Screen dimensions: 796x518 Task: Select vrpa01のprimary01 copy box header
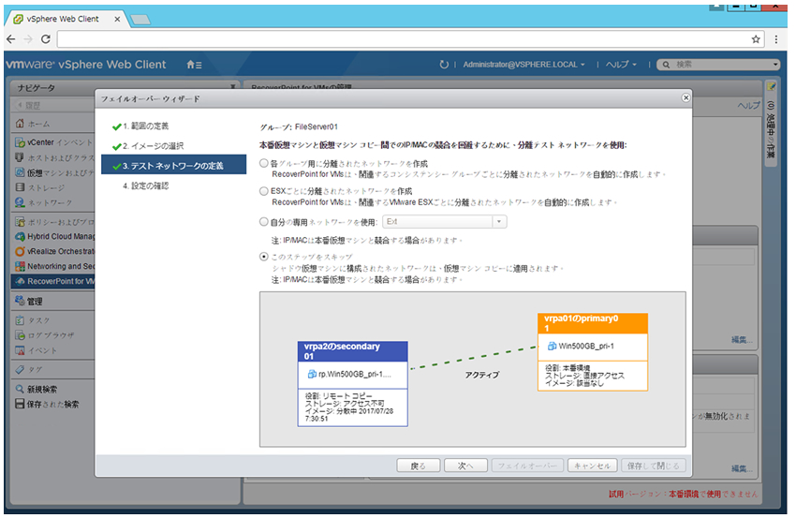pos(593,323)
